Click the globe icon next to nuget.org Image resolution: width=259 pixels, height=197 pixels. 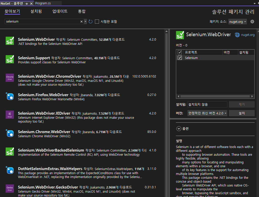click(237, 35)
